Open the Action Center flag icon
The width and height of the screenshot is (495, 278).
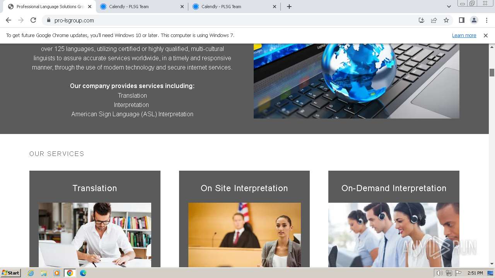(458, 273)
